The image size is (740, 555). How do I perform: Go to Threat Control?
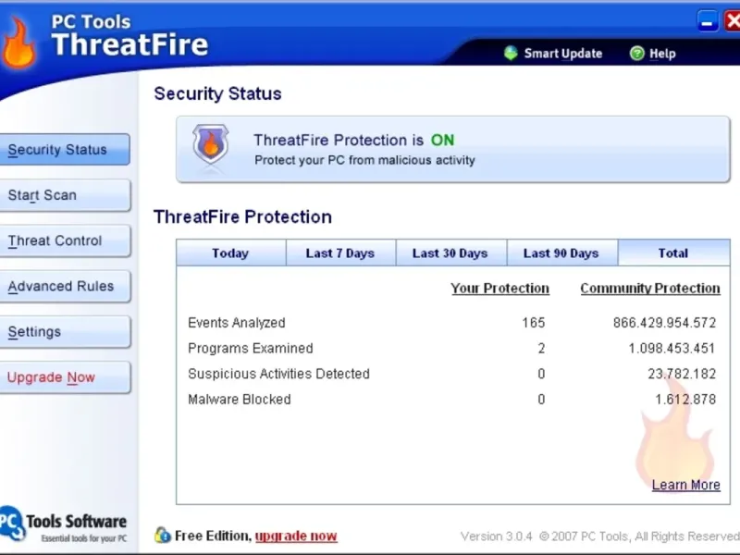pyautogui.click(x=63, y=240)
